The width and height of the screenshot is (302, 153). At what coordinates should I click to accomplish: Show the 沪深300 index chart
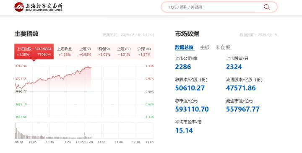tap(144, 52)
